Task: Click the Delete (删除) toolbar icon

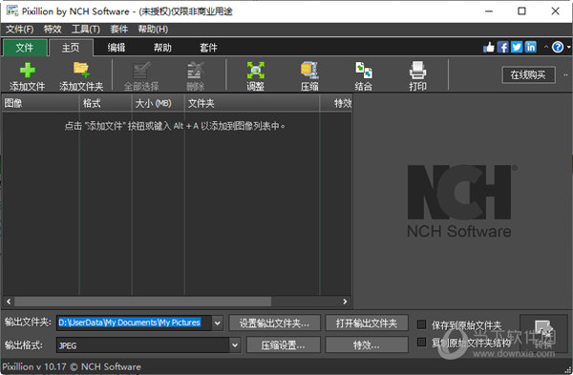Action: coord(196,70)
